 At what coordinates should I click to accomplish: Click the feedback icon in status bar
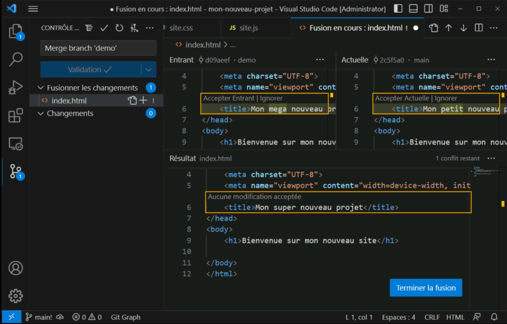pos(477,317)
